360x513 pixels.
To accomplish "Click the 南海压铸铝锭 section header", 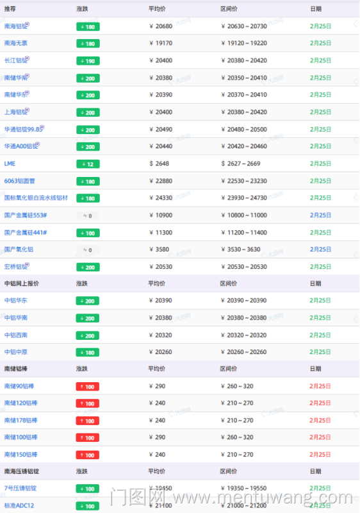I will coord(22,471).
